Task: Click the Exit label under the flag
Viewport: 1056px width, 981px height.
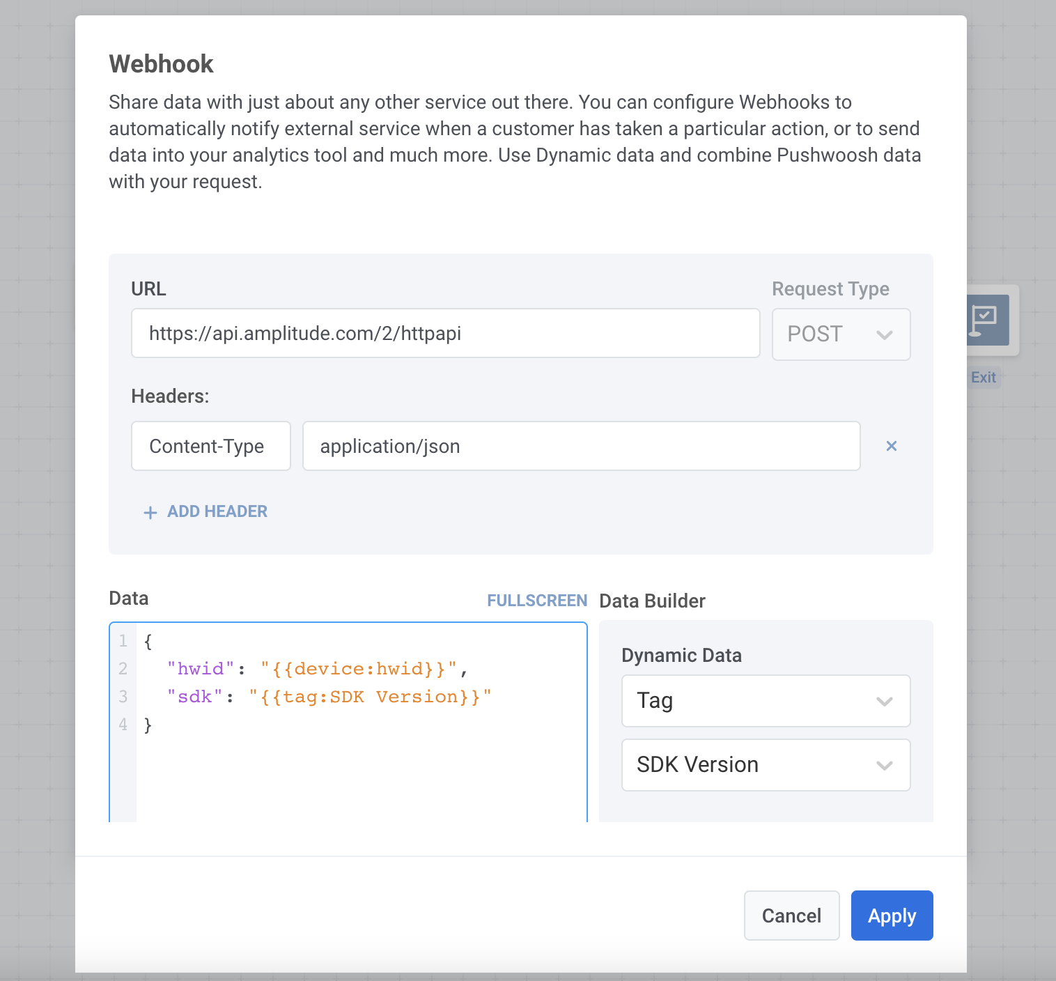Action: tap(983, 378)
